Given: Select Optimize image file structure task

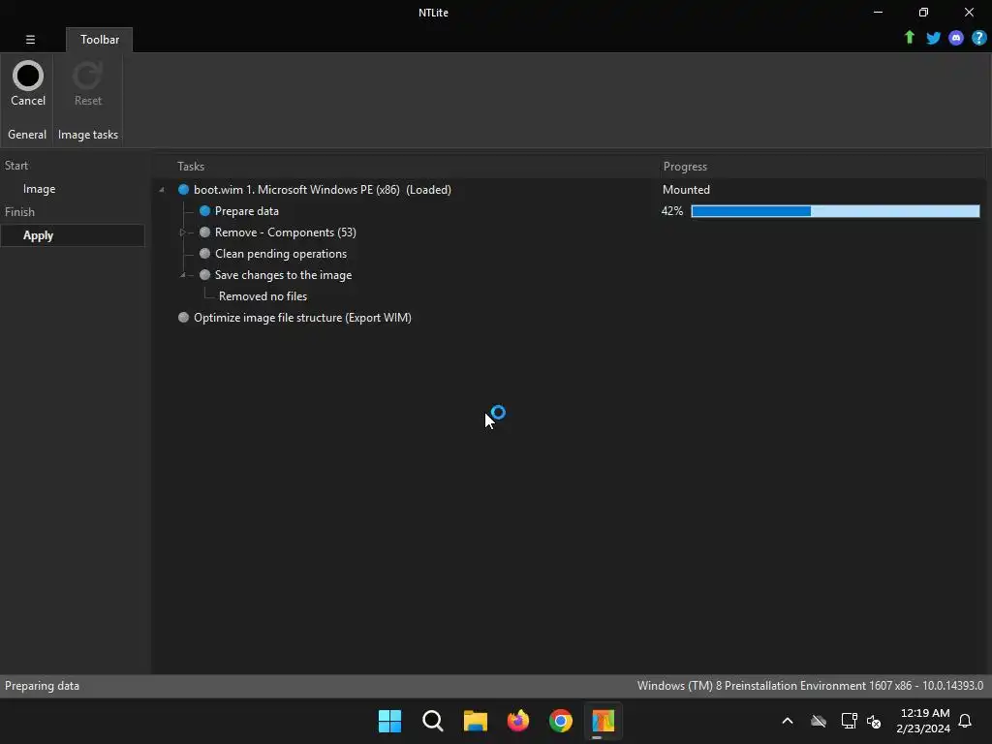Looking at the screenshot, I should click(302, 318).
